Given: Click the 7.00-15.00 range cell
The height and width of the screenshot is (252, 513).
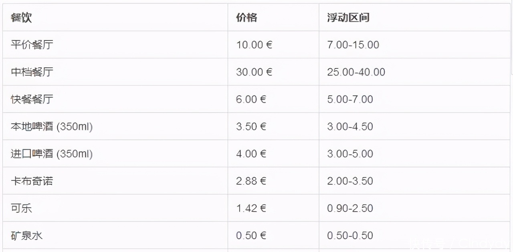Looking at the screenshot, I should [x=353, y=45].
